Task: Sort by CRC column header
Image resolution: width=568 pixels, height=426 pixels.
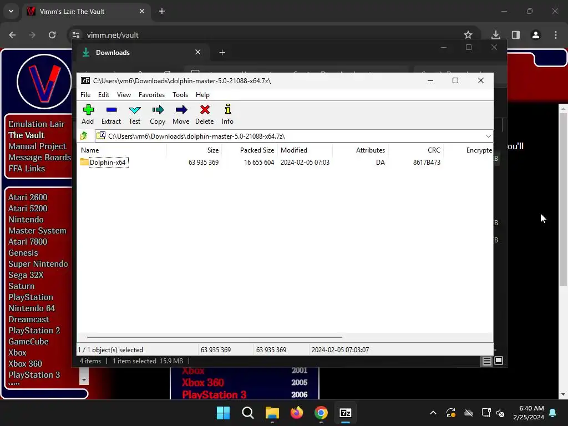Action: click(415, 150)
